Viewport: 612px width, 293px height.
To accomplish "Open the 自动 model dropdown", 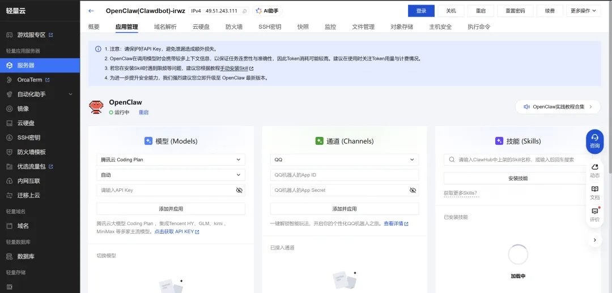I will (x=171, y=175).
